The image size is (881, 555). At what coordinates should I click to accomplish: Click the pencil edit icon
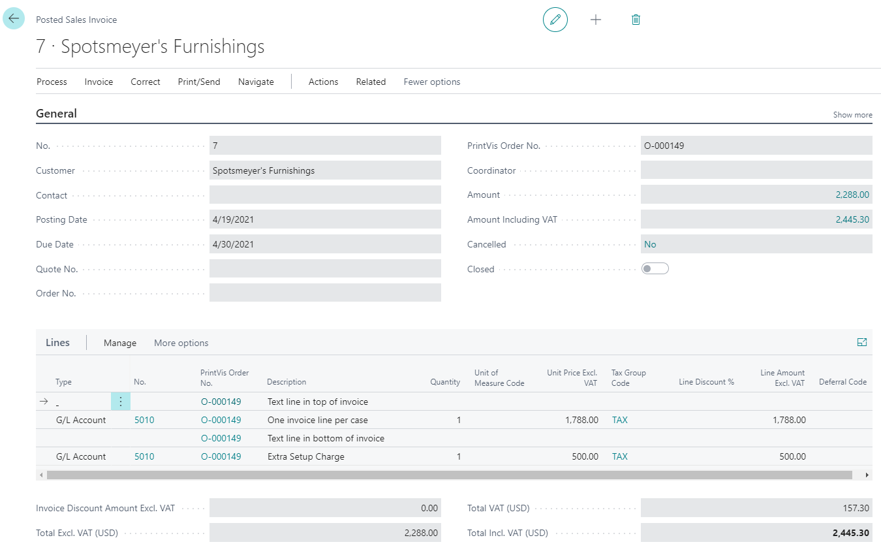555,20
